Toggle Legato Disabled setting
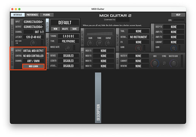This screenshot has width=196, height=137. tap(68, 61)
